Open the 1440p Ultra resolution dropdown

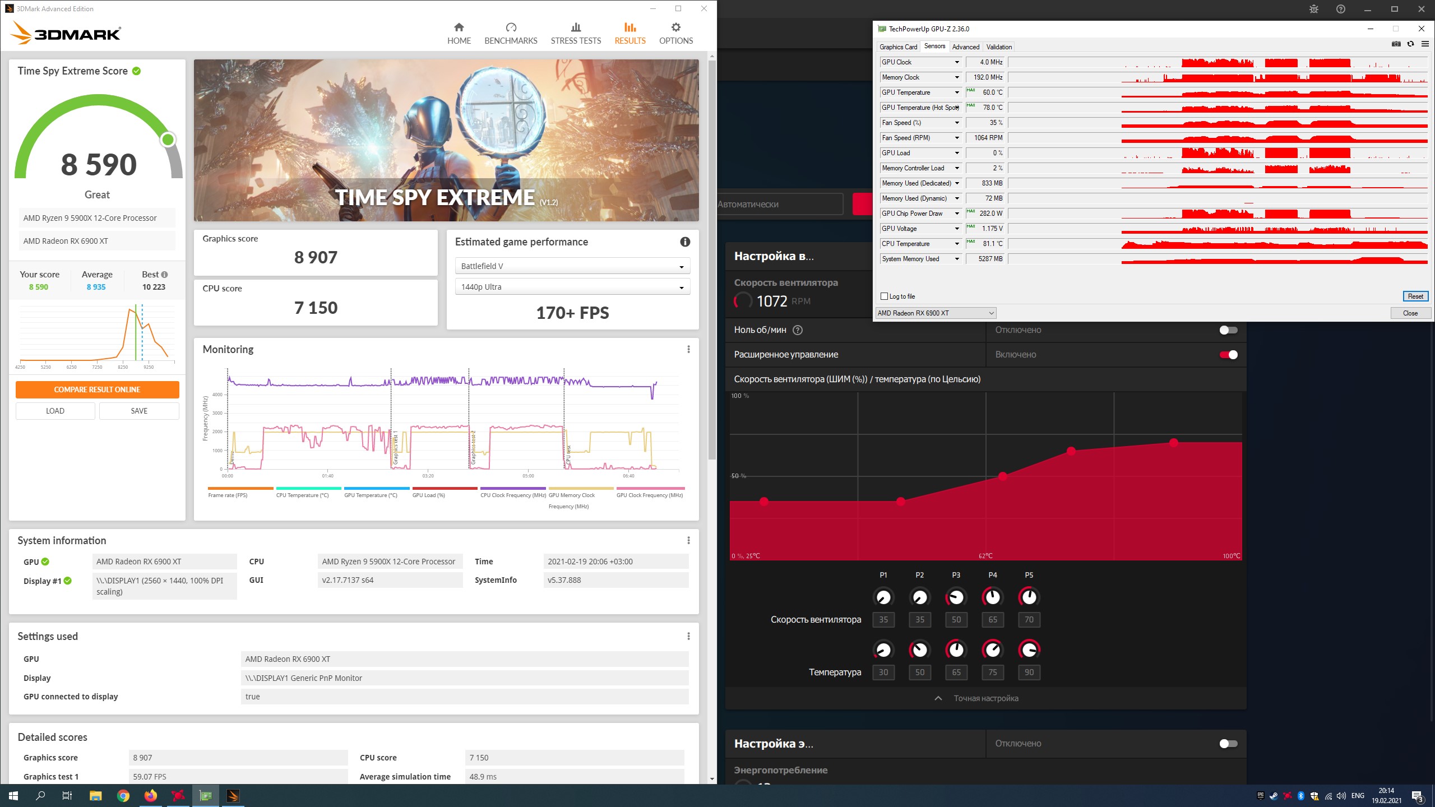pyautogui.click(x=572, y=287)
